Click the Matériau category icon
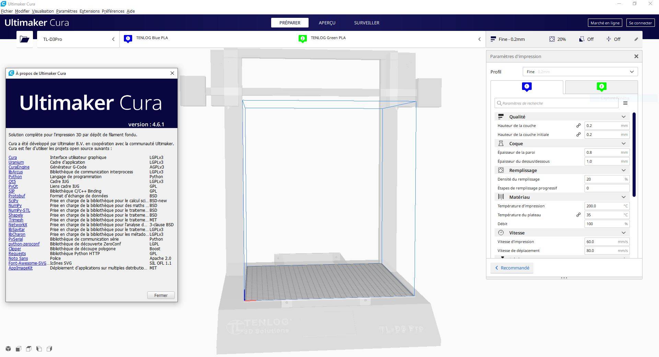 point(501,197)
